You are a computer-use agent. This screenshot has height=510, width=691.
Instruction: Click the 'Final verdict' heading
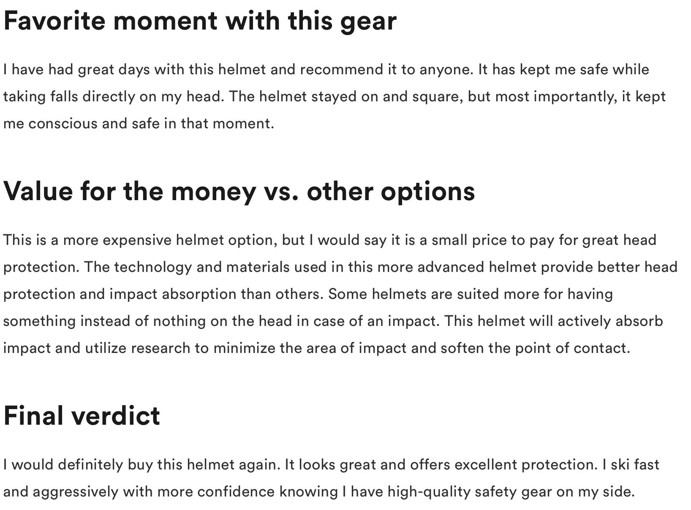click(82, 416)
